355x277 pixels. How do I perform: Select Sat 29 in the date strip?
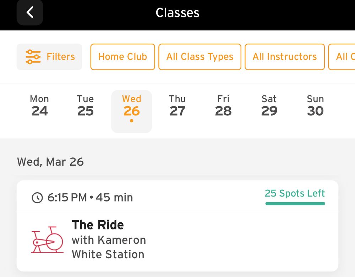click(x=269, y=106)
